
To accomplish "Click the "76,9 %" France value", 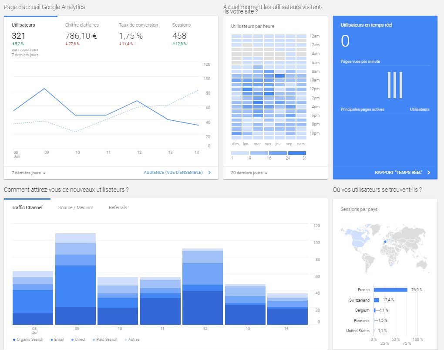I will (x=417, y=289).
